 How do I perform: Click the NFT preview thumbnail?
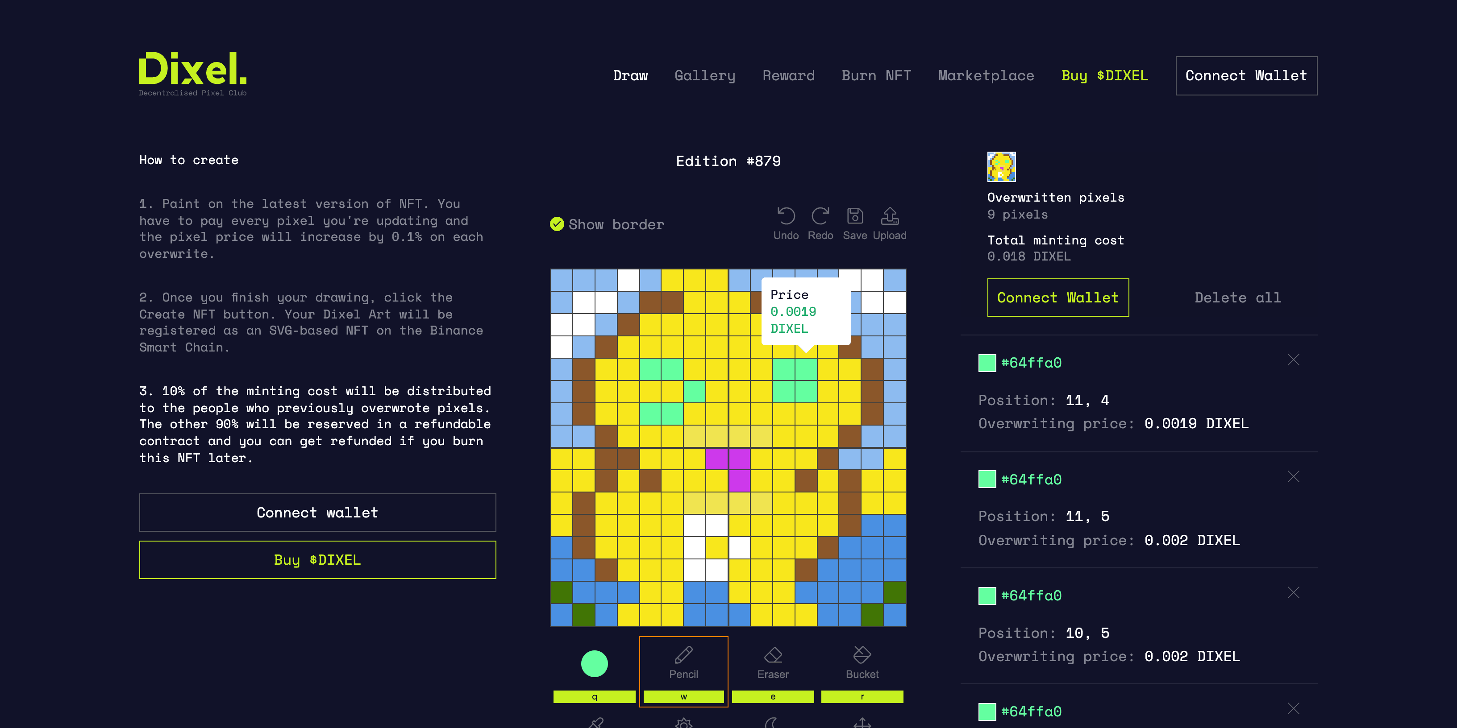pyautogui.click(x=1001, y=167)
